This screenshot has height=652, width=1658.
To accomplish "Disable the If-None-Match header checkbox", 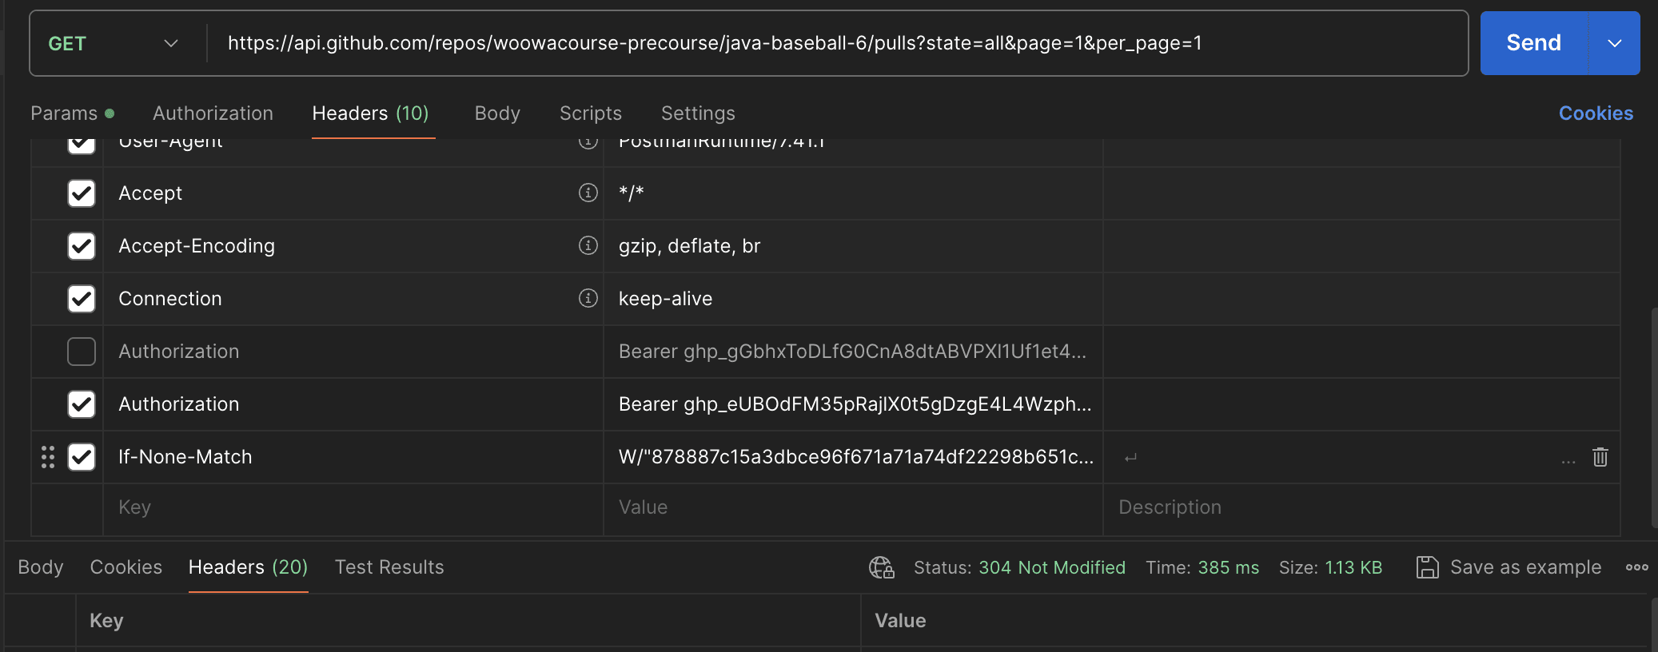I will (x=82, y=457).
